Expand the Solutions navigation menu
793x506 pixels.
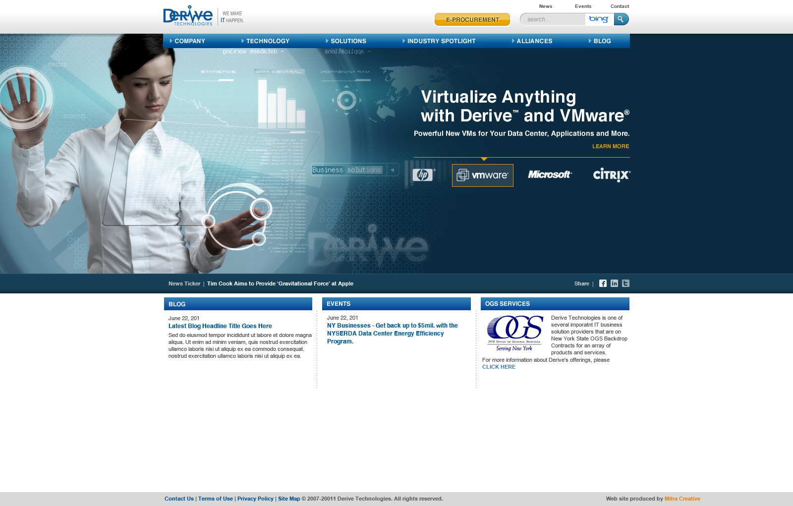click(348, 41)
